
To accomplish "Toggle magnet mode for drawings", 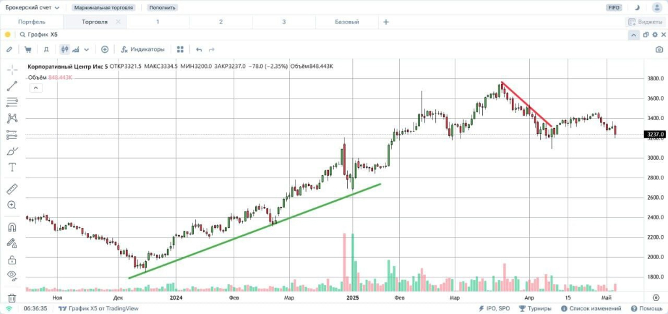I will [x=12, y=227].
